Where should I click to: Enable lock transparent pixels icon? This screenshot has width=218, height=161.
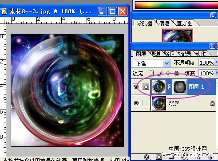tap(151, 73)
